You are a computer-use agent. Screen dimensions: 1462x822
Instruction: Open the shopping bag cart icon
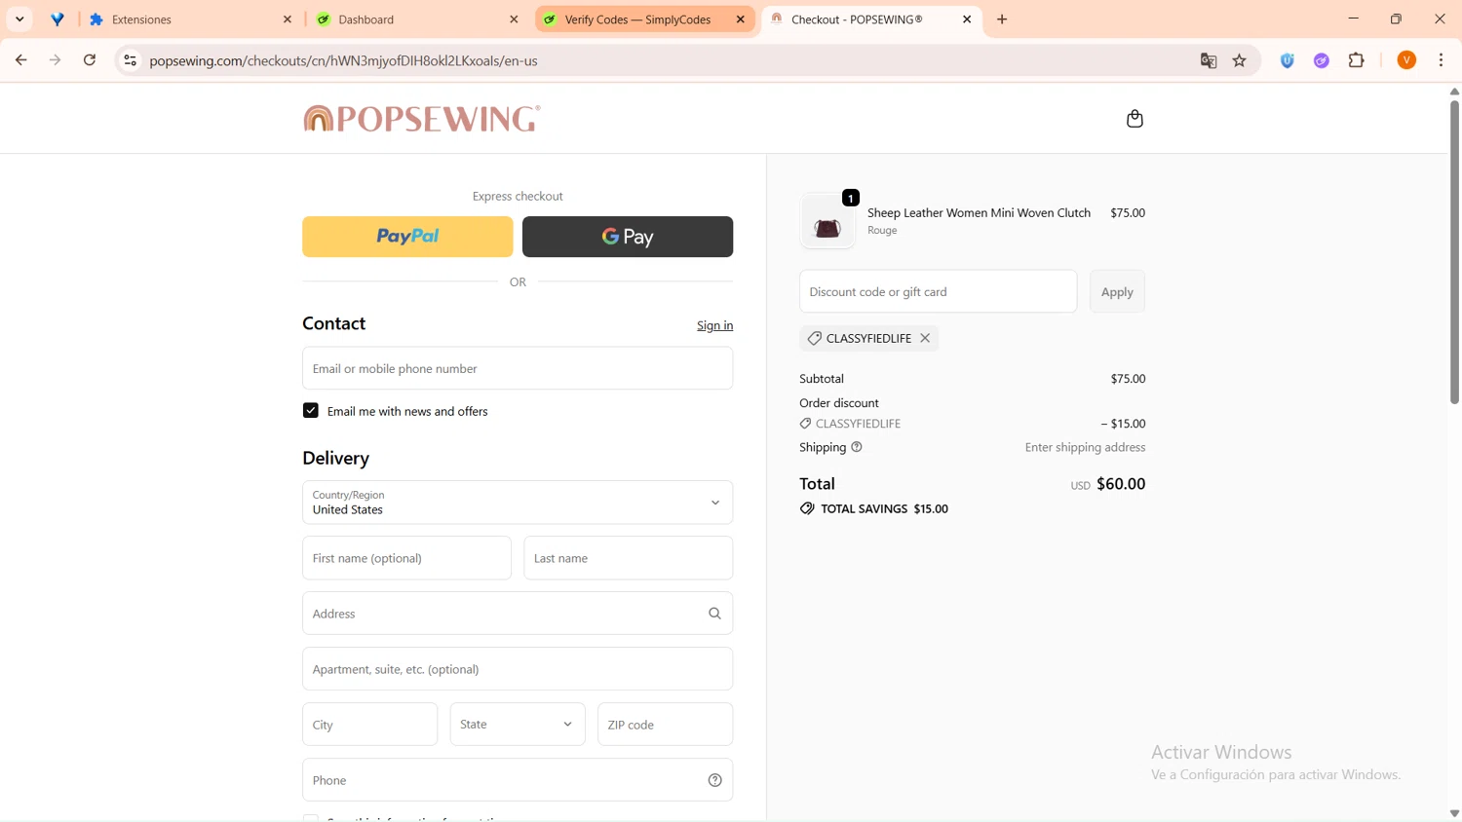point(1135,119)
